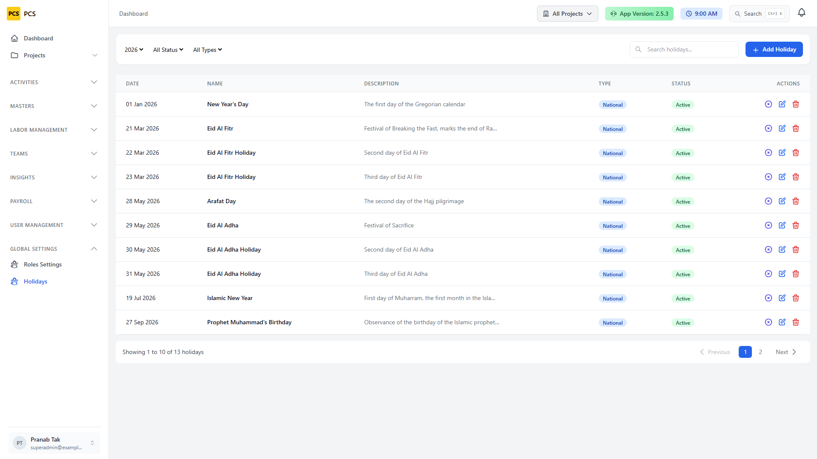The width and height of the screenshot is (817, 459).
Task: Open the All Status filter
Action: (x=168, y=50)
